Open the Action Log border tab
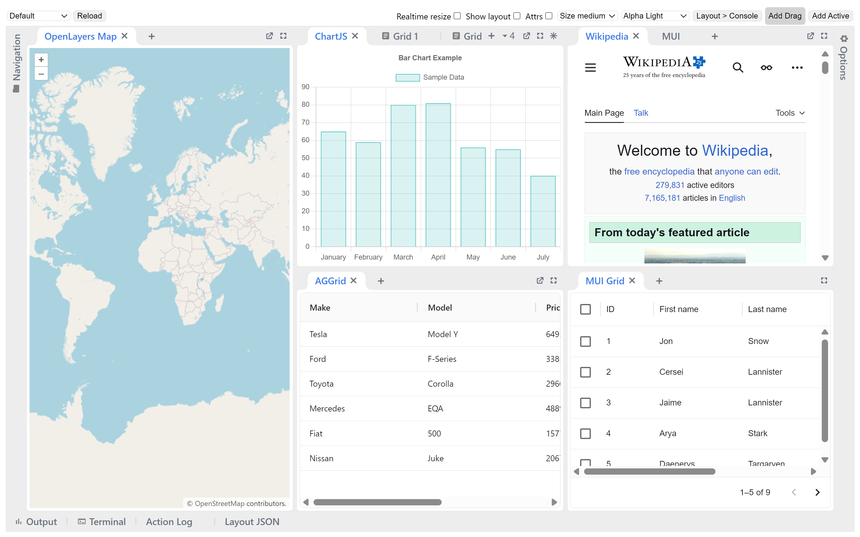The image size is (860, 537). [169, 521]
